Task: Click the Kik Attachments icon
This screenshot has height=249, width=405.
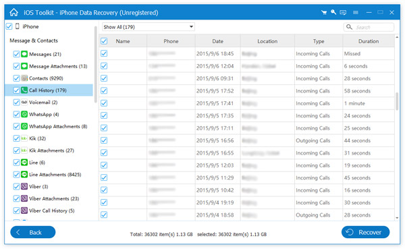Action: [24, 150]
